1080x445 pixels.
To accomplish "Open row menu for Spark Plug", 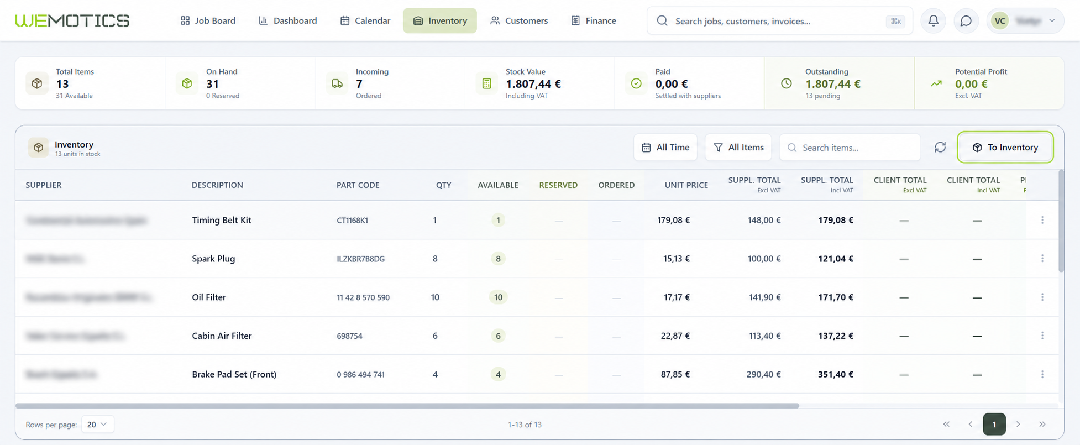I will [1042, 259].
